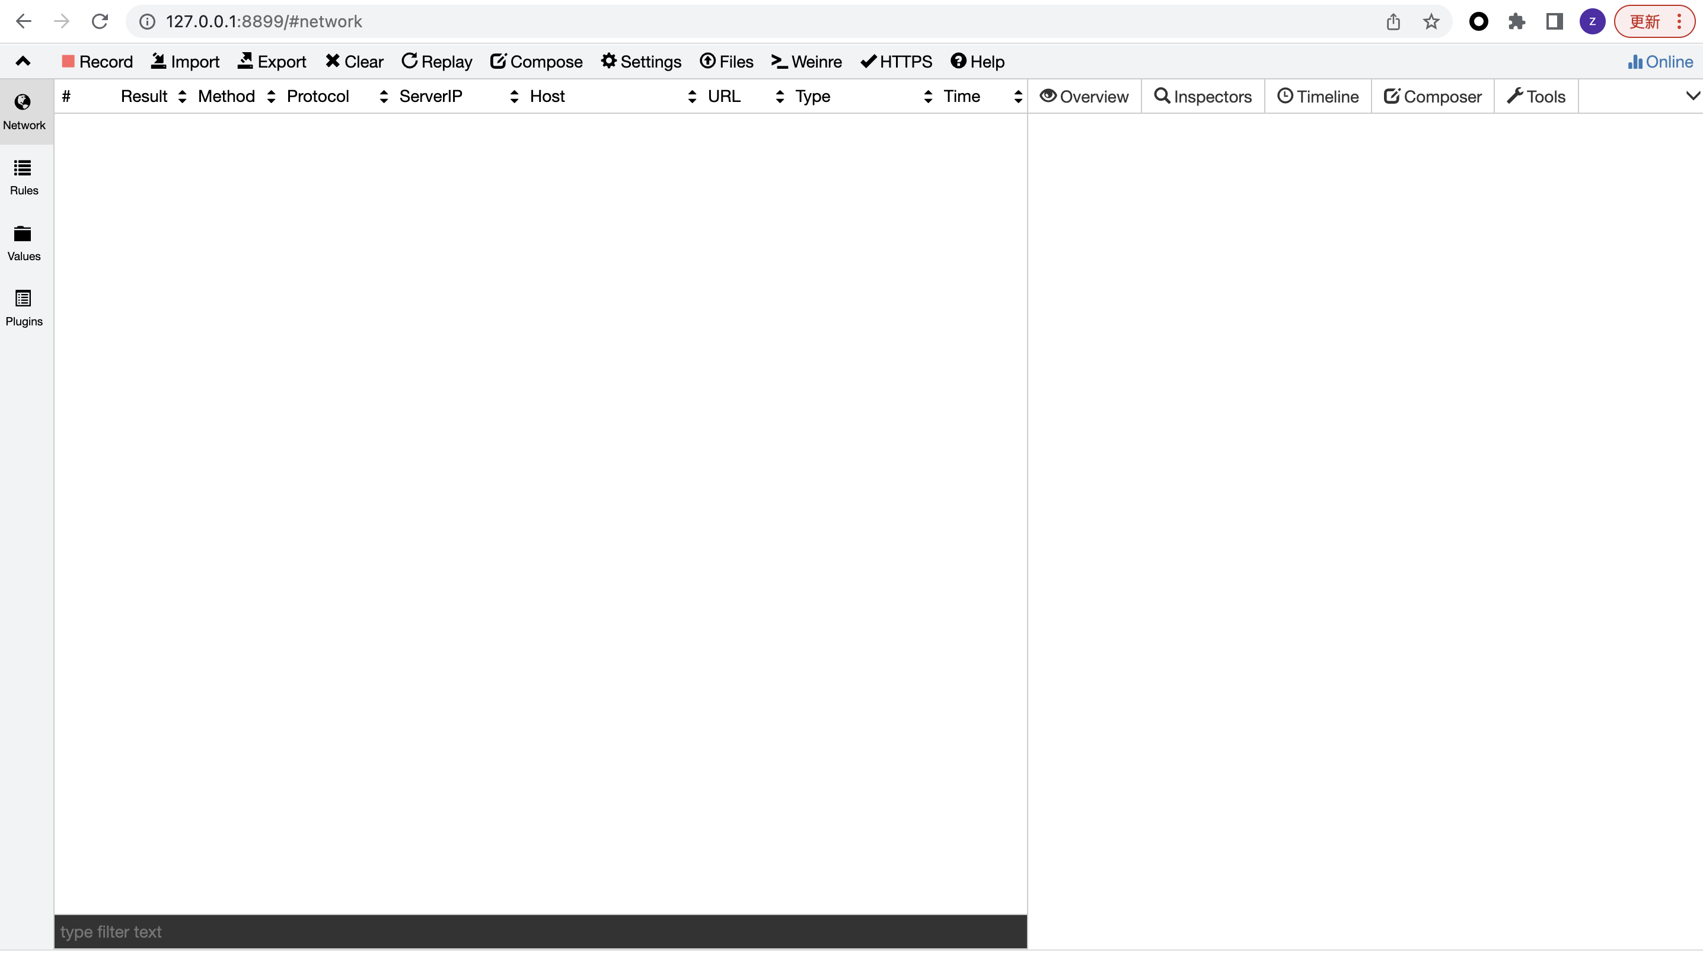Toggle HTTPS interception on/off
Screen dimensions: 1703x953
pos(896,61)
